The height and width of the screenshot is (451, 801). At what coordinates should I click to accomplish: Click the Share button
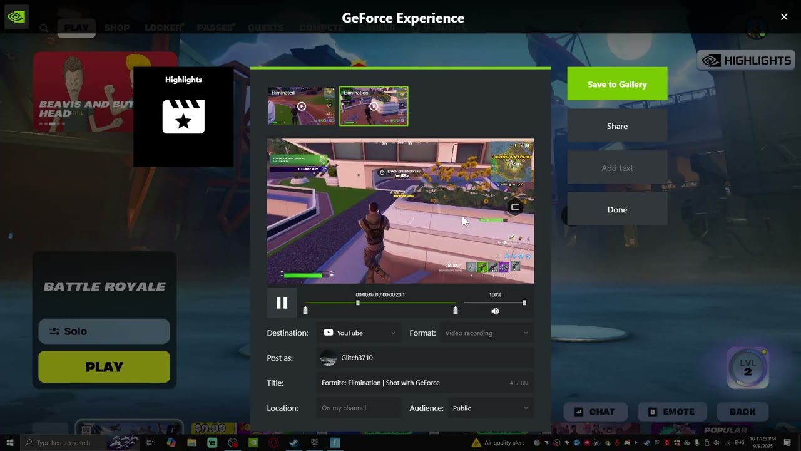(617, 126)
